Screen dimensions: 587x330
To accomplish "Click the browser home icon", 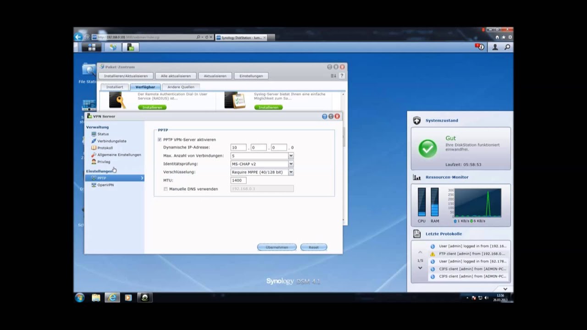I will click(x=497, y=37).
